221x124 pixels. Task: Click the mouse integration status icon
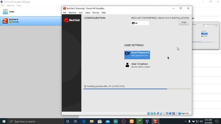tap(176, 113)
